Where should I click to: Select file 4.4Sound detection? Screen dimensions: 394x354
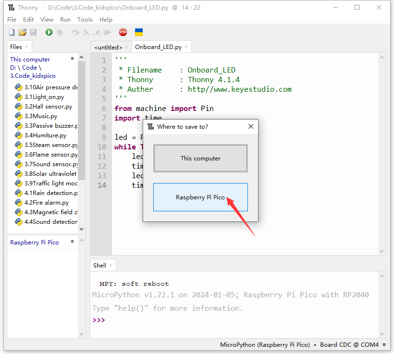tap(51, 221)
